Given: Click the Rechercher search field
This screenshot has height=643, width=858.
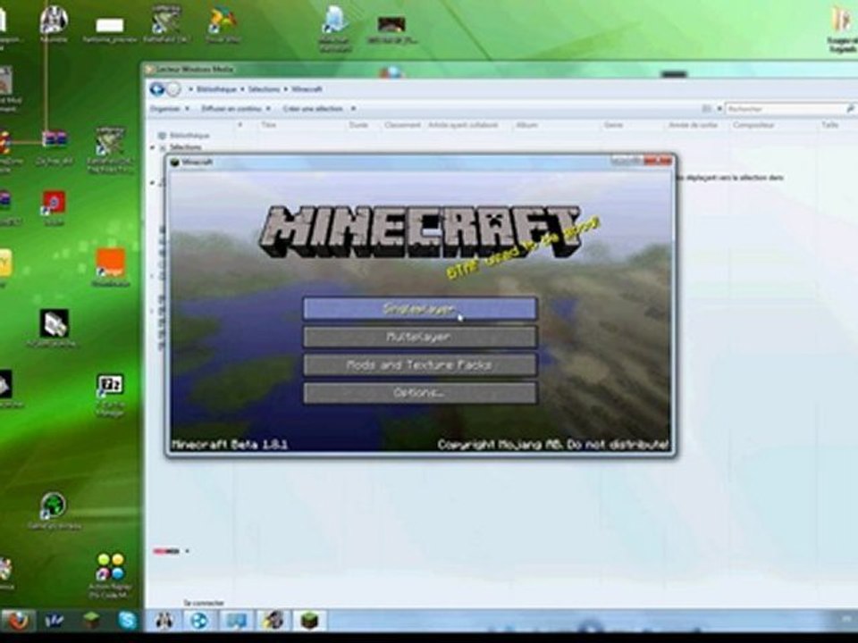Looking at the screenshot, I should pos(786,109).
